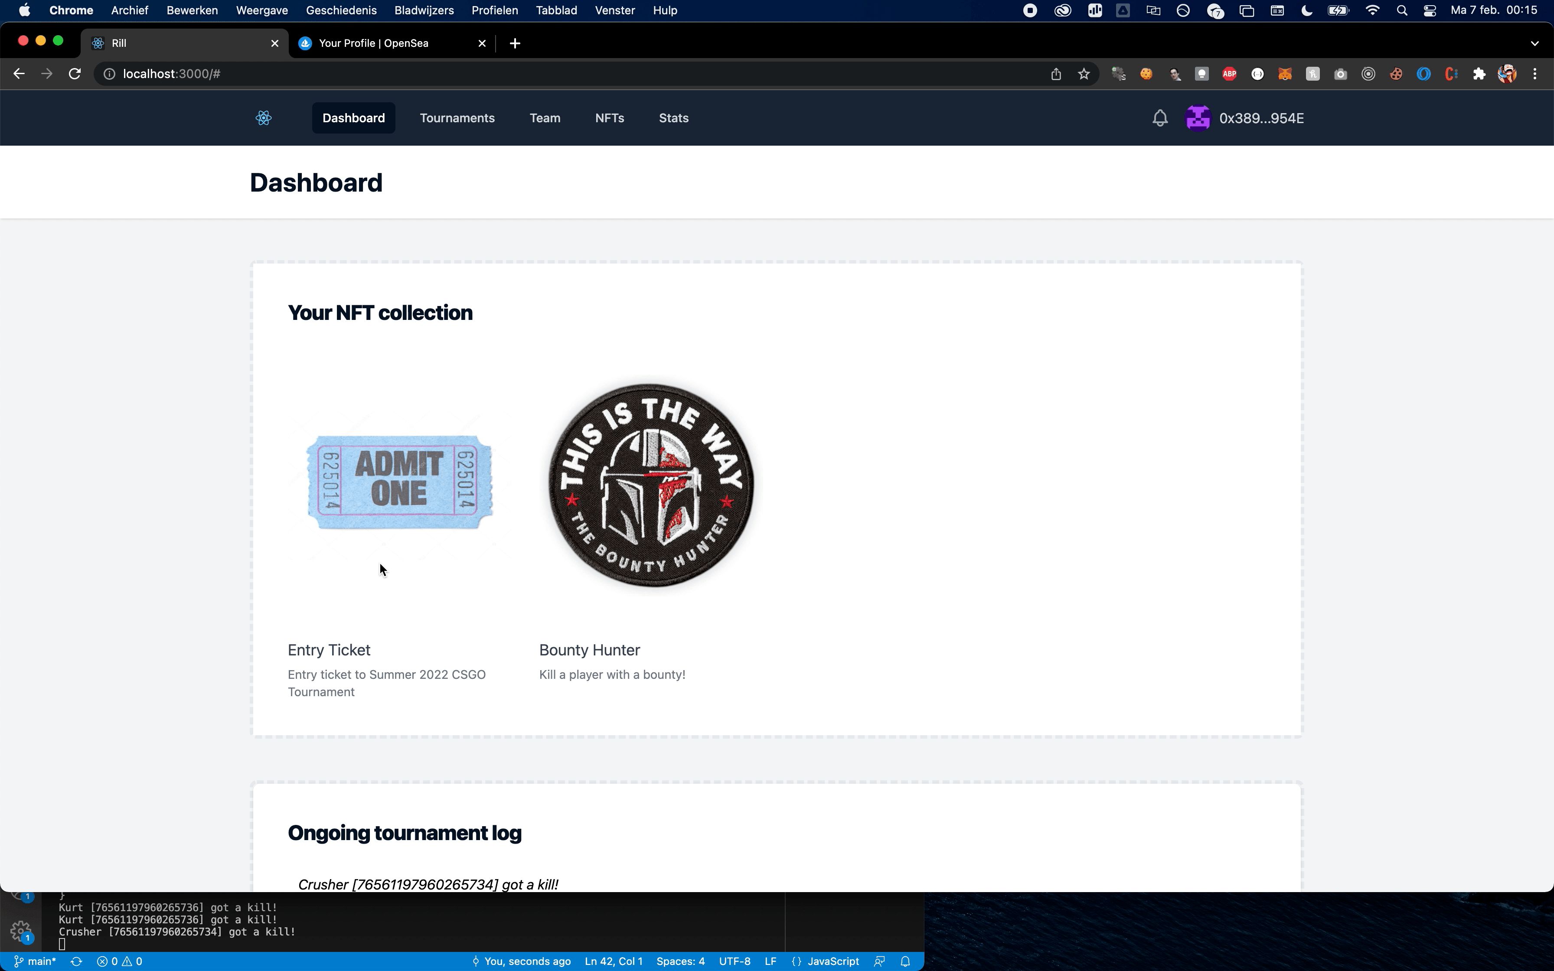Click the Rill React logo icon
The width and height of the screenshot is (1554, 971).
263,118
